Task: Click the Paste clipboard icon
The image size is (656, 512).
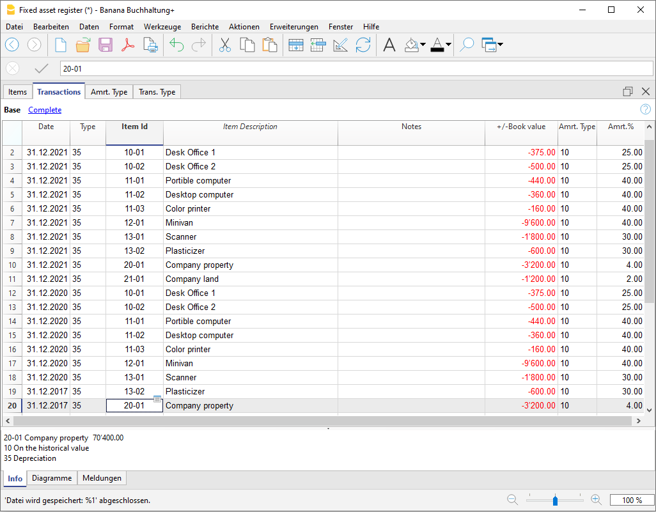Action: tap(270, 45)
